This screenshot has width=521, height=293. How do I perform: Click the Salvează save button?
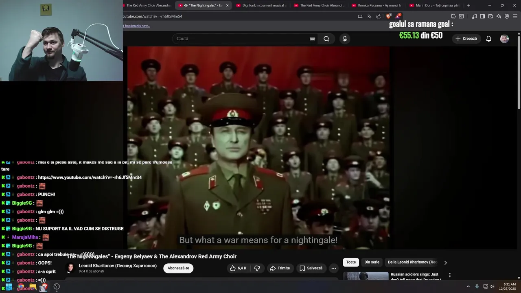(311, 268)
